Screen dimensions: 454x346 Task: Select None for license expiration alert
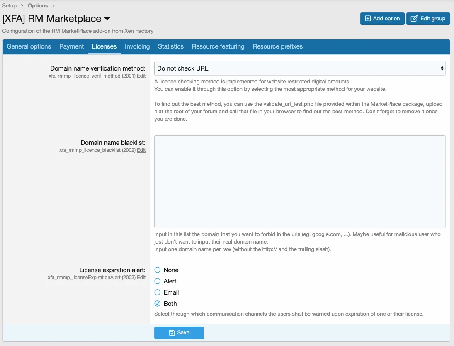point(158,270)
